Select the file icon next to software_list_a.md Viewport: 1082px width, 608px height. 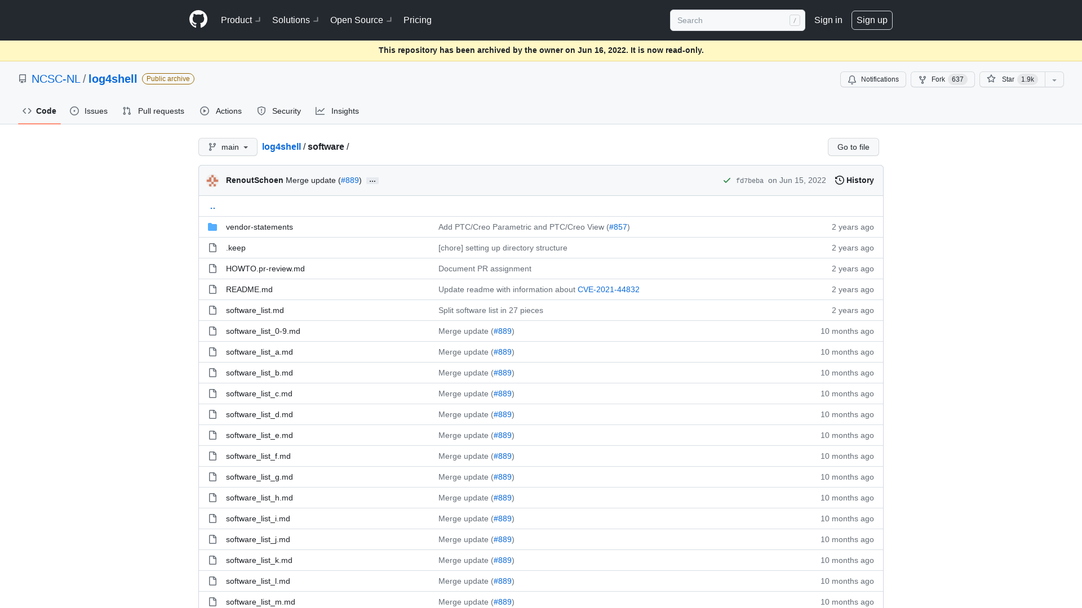pyautogui.click(x=212, y=352)
